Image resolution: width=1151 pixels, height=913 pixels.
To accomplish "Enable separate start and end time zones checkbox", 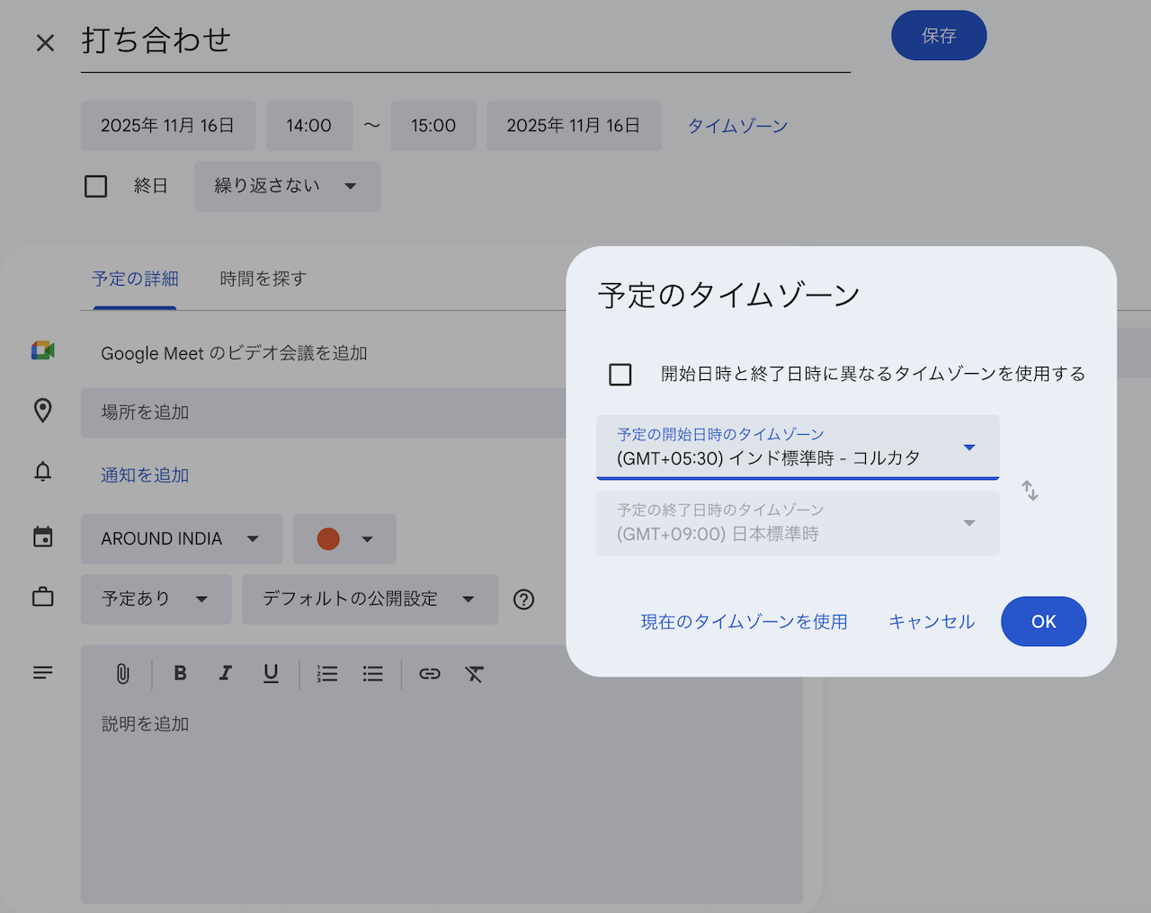I will [620, 374].
